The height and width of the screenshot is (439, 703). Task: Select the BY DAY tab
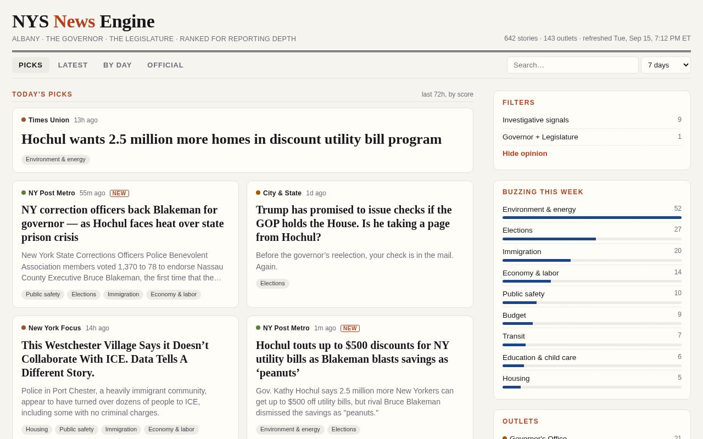[118, 65]
